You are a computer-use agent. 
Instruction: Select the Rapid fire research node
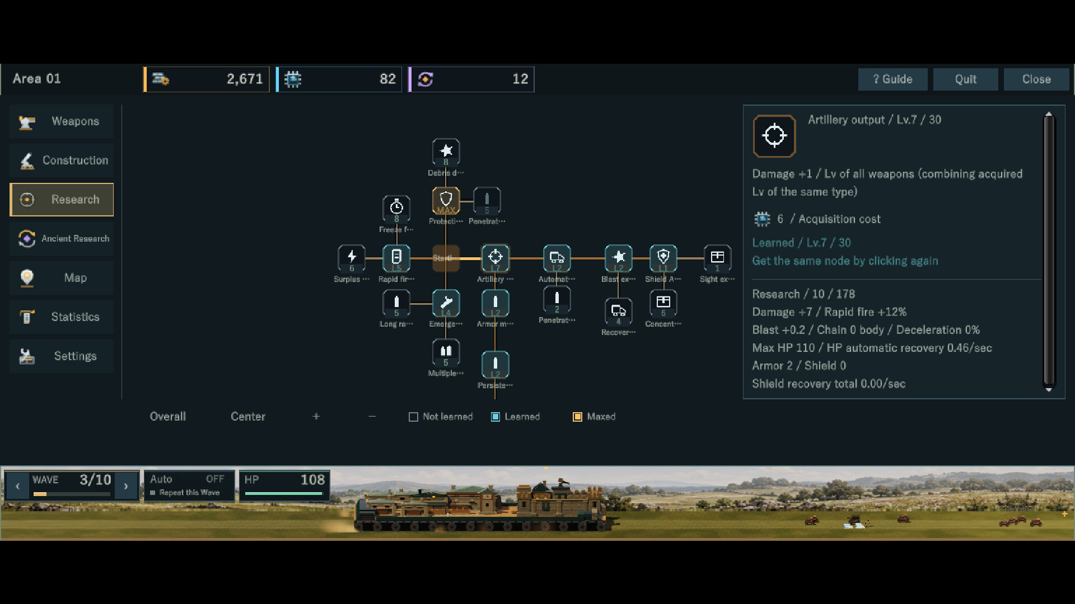pyautogui.click(x=396, y=258)
